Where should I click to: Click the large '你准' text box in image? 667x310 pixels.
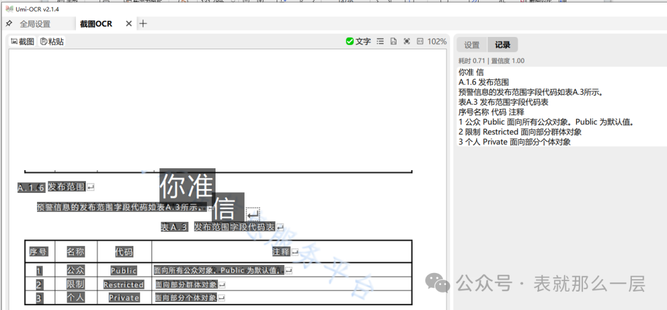187,185
